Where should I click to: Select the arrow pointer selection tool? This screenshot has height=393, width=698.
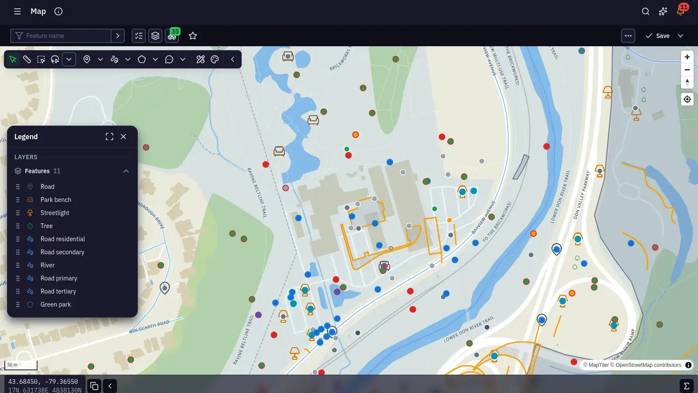coord(13,59)
